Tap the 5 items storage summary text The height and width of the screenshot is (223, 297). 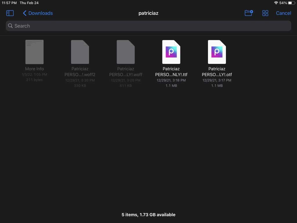(x=148, y=215)
